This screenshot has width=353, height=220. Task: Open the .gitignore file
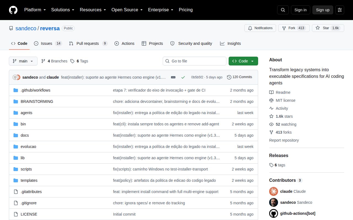29,203
